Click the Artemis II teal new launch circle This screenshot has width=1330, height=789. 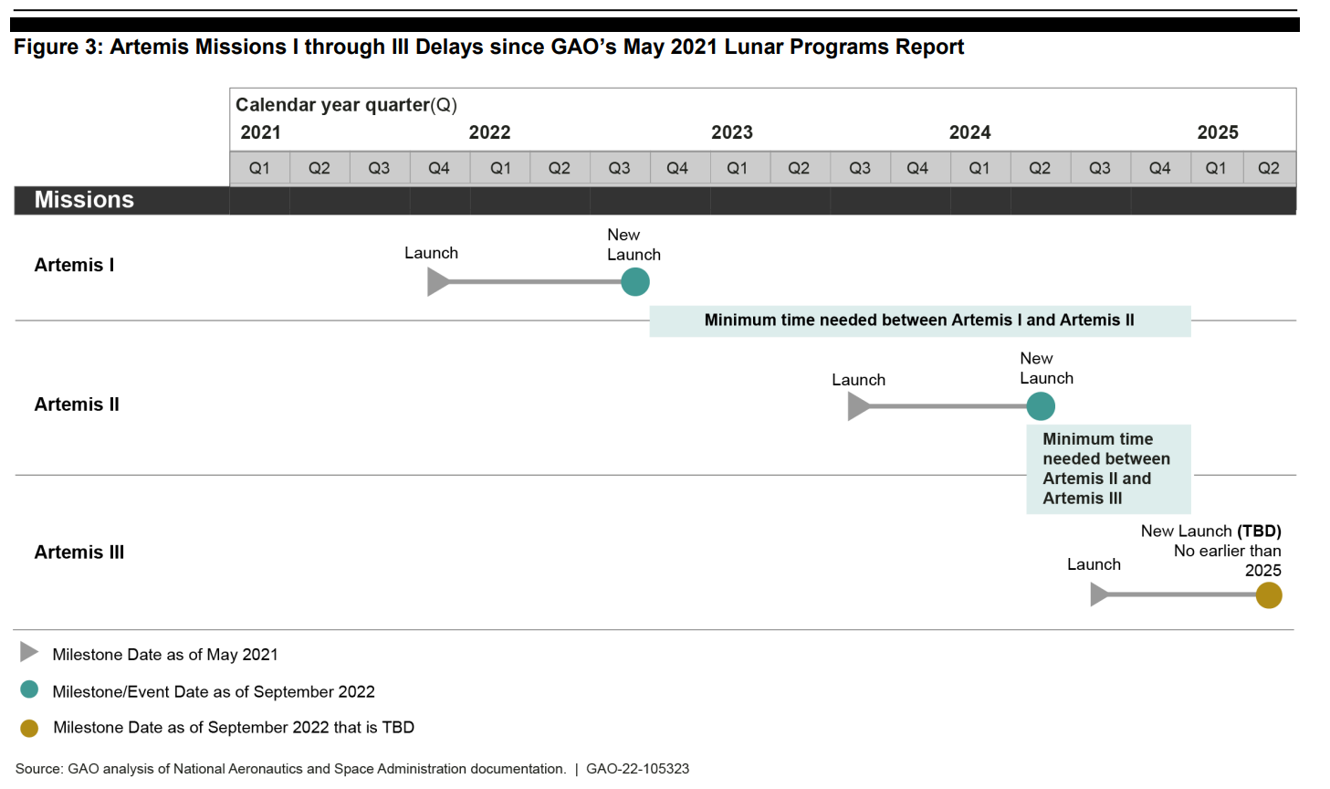coord(1041,406)
